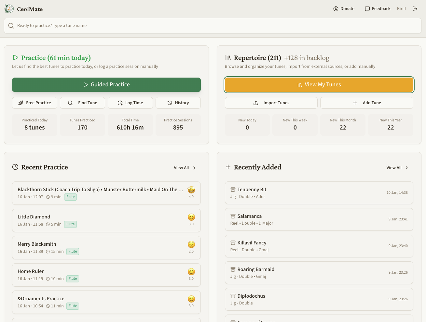Click the logout icon next to Kirill

pyautogui.click(x=415, y=9)
